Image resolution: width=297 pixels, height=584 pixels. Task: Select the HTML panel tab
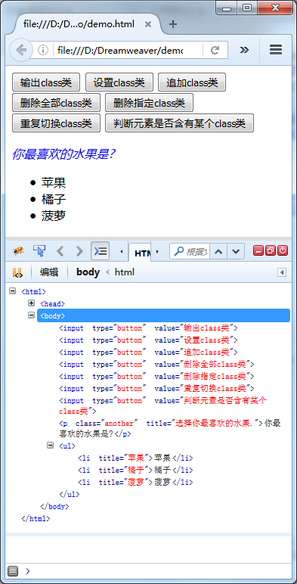click(x=141, y=253)
